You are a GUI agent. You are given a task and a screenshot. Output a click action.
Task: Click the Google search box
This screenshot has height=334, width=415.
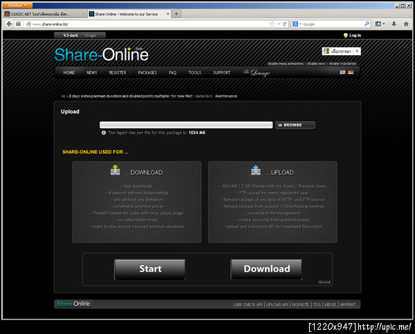333,24
